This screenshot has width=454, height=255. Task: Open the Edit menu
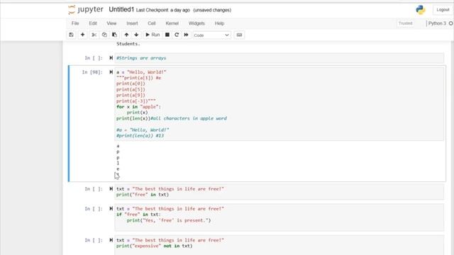[93, 23]
